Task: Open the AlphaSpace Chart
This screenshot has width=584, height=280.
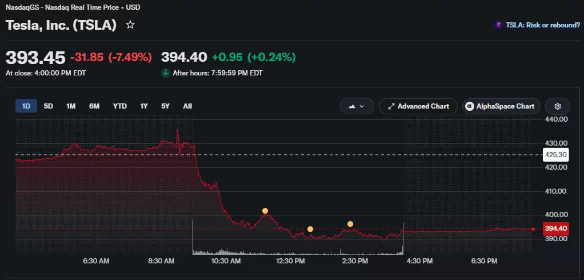Action: (501, 106)
